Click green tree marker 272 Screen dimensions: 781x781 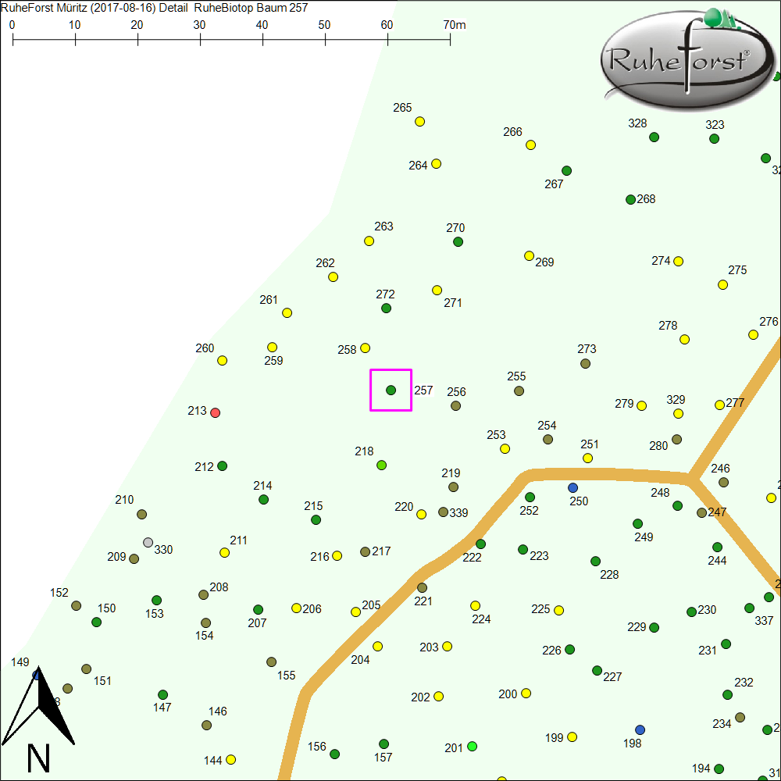[x=386, y=308]
